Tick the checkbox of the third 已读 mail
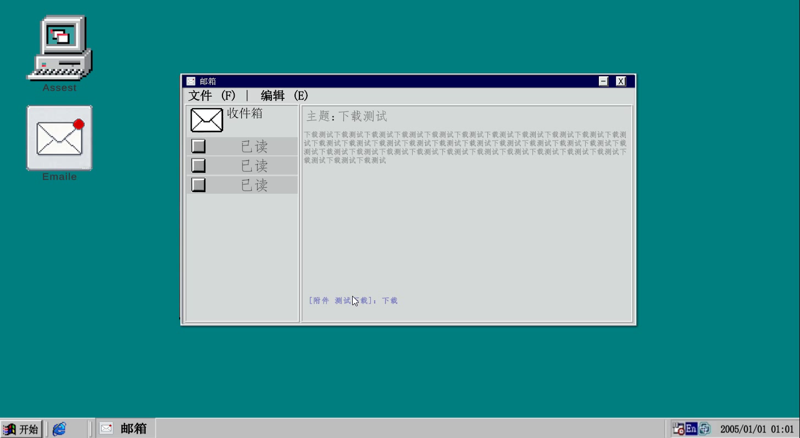Screen dimensions: 800x438 click(198, 184)
